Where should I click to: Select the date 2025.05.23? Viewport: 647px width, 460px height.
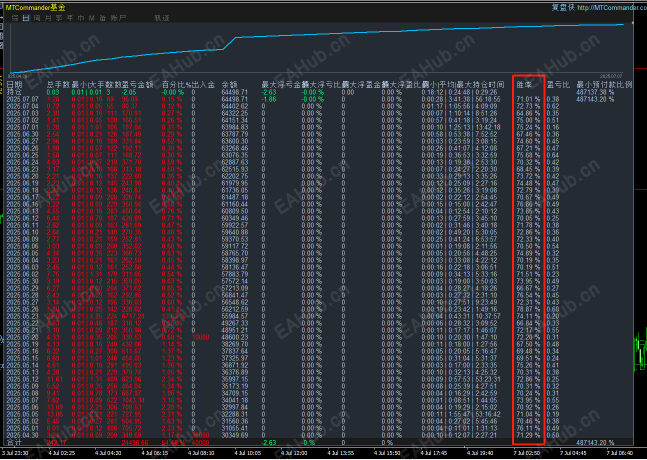[22, 316]
